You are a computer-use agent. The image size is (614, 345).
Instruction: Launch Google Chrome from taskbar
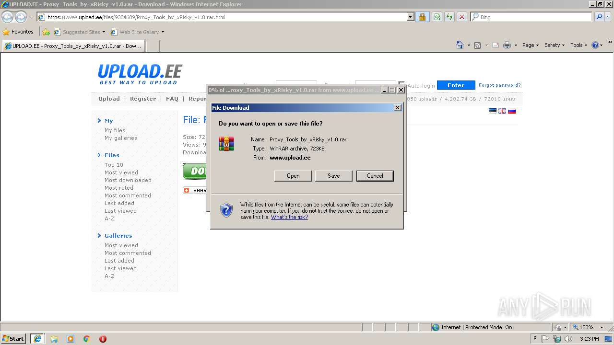tap(87, 339)
